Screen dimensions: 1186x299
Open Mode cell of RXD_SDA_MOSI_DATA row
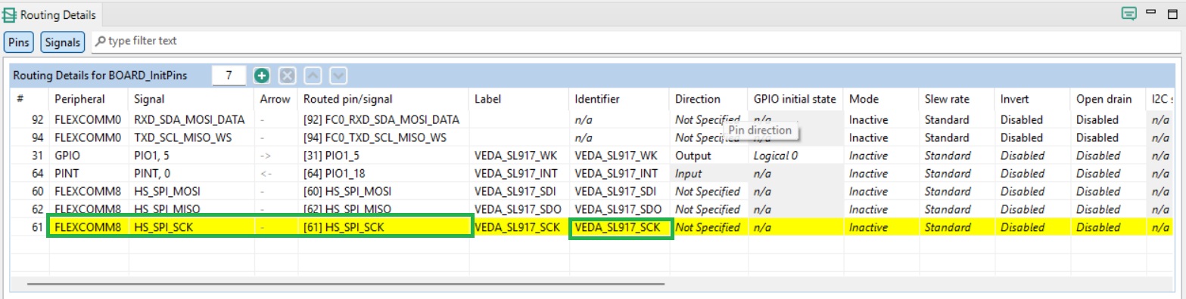click(x=882, y=119)
